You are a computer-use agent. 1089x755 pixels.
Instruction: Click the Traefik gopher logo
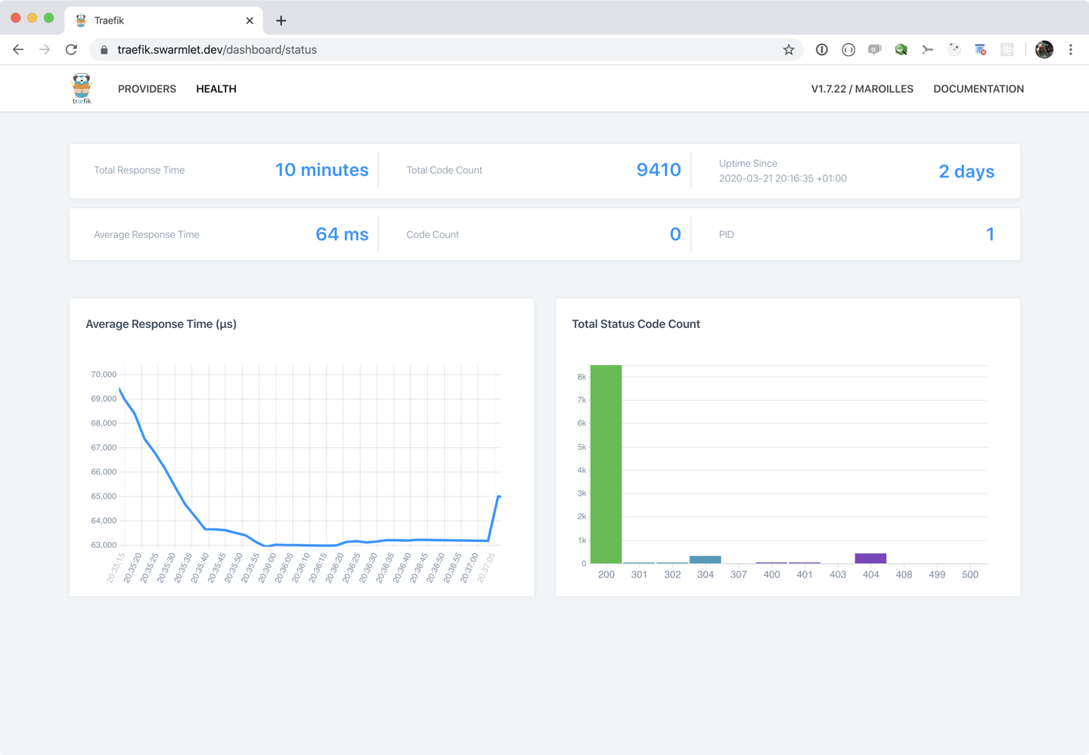pos(82,88)
